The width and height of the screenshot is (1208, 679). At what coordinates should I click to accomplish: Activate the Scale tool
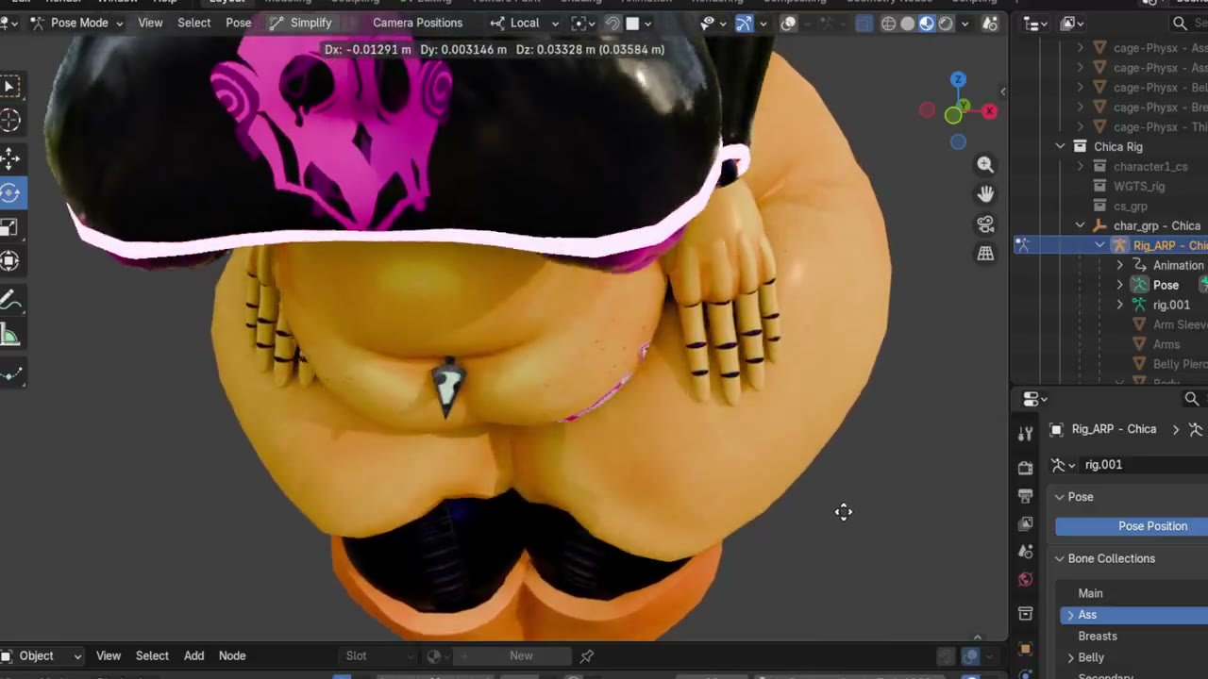tap(10, 227)
